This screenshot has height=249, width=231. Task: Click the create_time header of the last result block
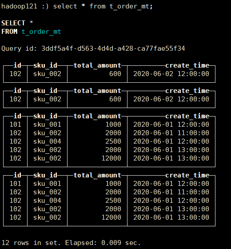(x=187, y=175)
